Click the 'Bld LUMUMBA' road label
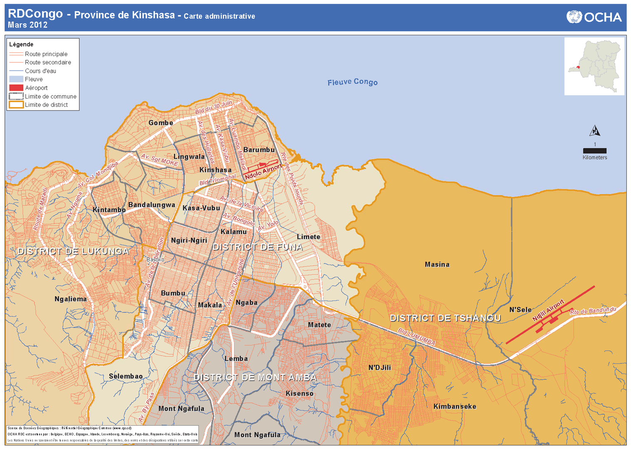This screenshot has height=449, width=631. tap(416, 337)
